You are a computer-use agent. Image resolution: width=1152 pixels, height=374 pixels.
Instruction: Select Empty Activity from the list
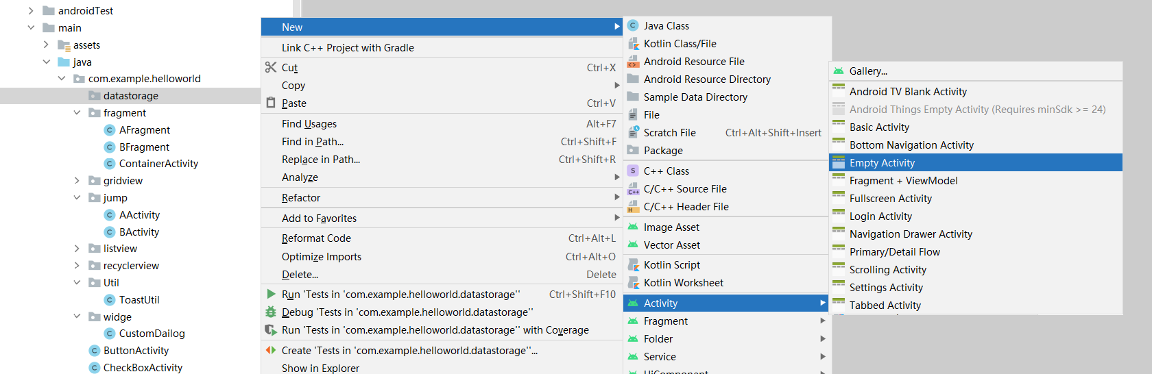[882, 163]
